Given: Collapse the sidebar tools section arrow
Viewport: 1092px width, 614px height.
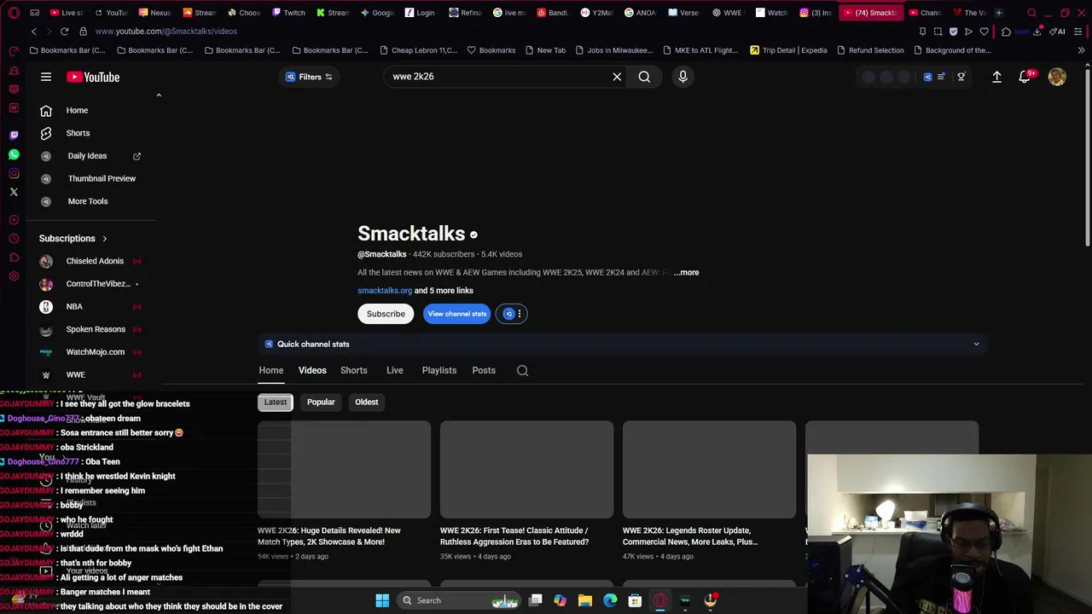Looking at the screenshot, I should tap(159, 96).
